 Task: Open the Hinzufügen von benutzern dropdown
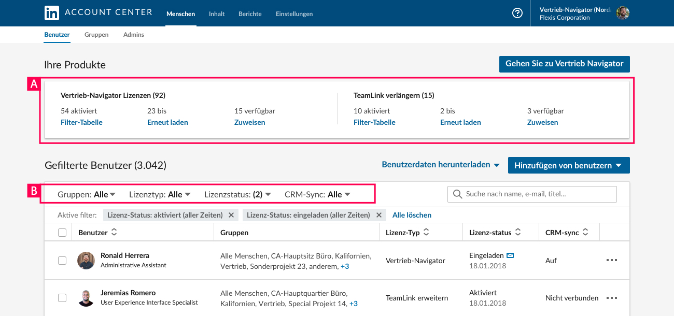(x=569, y=165)
